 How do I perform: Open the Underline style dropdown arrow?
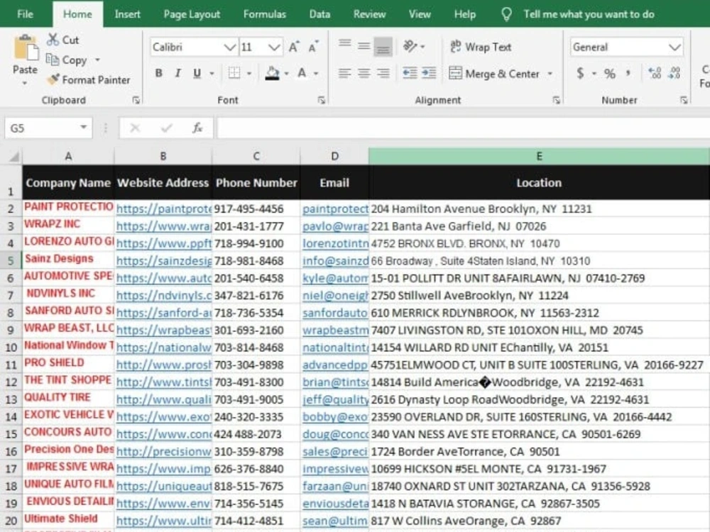click(212, 73)
